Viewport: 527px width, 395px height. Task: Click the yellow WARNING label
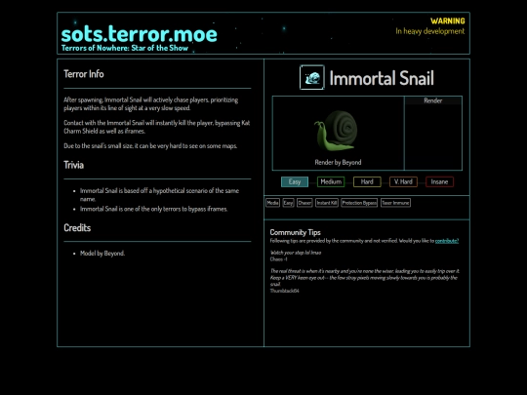(448, 21)
